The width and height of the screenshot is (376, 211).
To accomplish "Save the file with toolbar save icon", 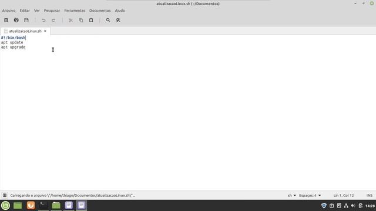I will point(26,21).
